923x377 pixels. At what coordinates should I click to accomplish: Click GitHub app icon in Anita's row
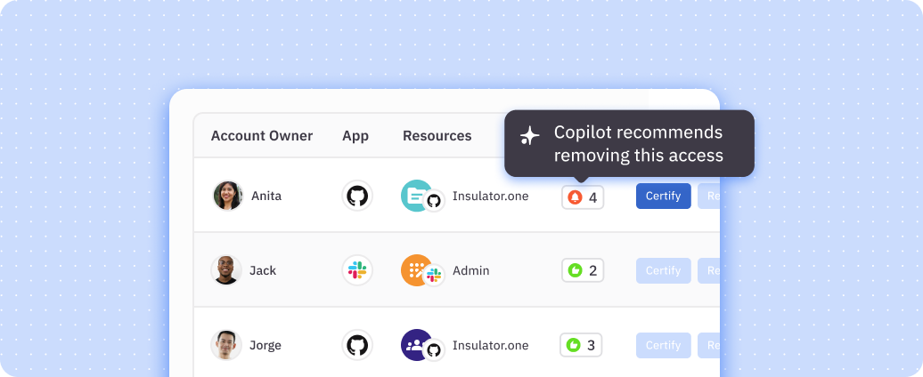click(357, 196)
